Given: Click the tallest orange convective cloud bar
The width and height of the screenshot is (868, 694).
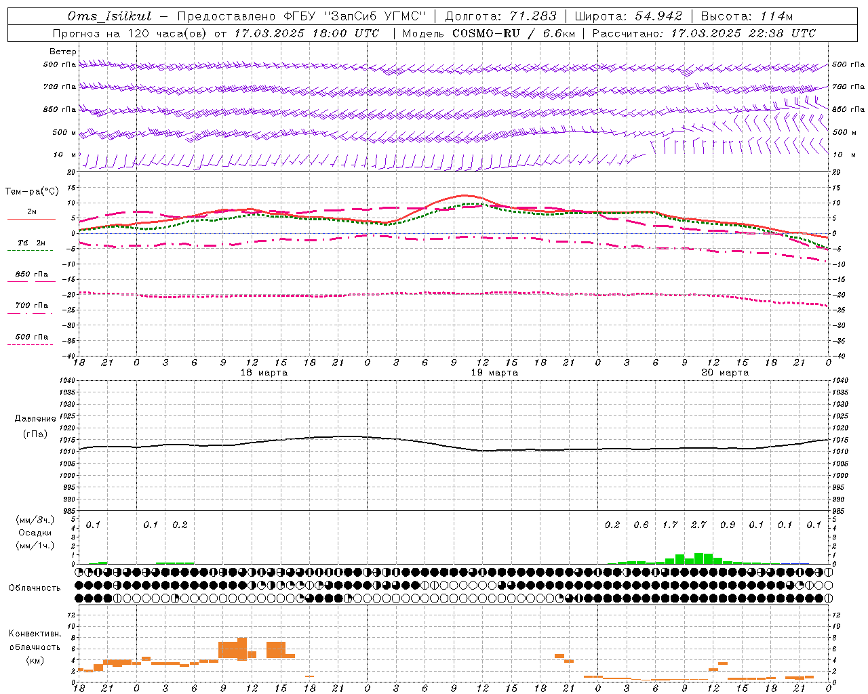Looking at the screenshot, I should [x=242, y=649].
